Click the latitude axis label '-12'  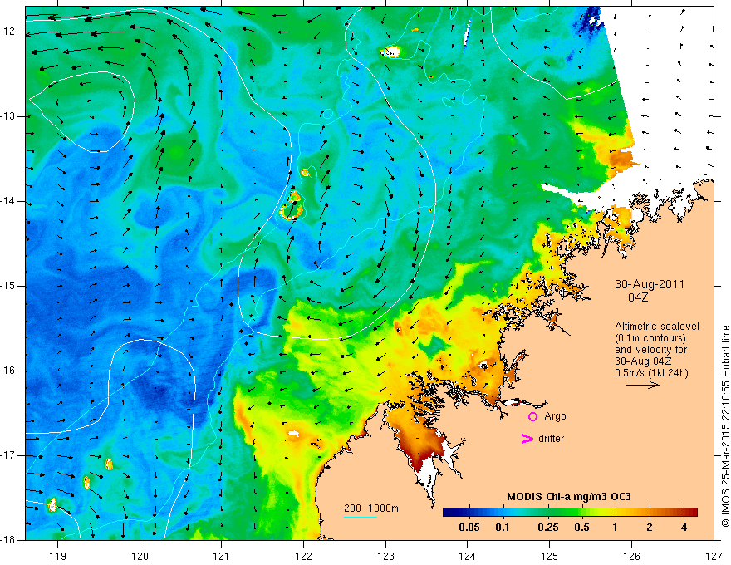pyautogui.click(x=9, y=32)
